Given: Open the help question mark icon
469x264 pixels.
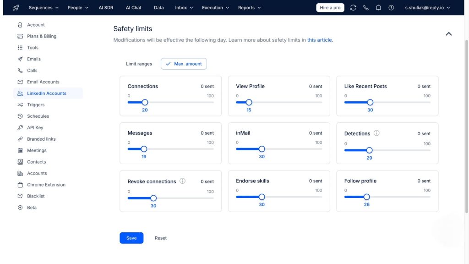Looking at the screenshot, I should click(x=391, y=8).
